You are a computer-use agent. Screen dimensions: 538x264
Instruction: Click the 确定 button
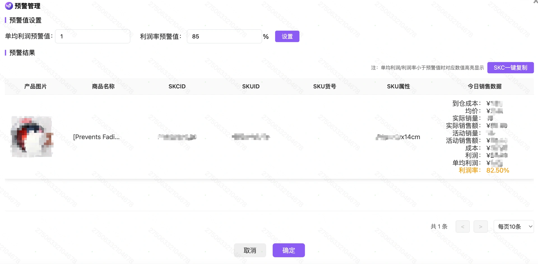(x=289, y=250)
